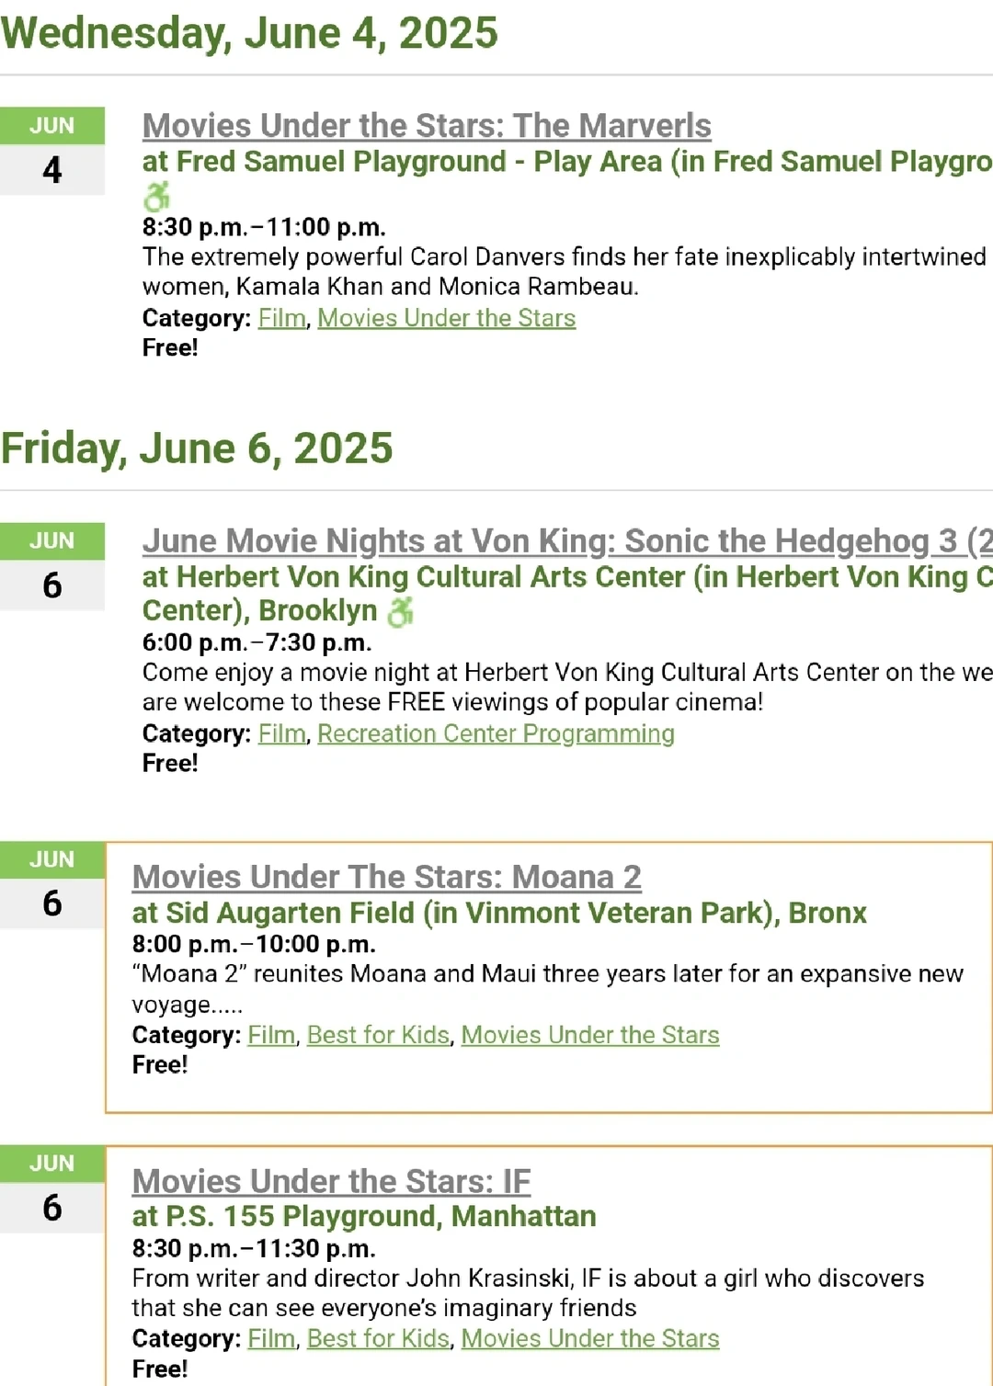Click wheelchair accessibility icon under Fred Samuel Playground
This screenshot has height=1386, width=993.
point(157,196)
